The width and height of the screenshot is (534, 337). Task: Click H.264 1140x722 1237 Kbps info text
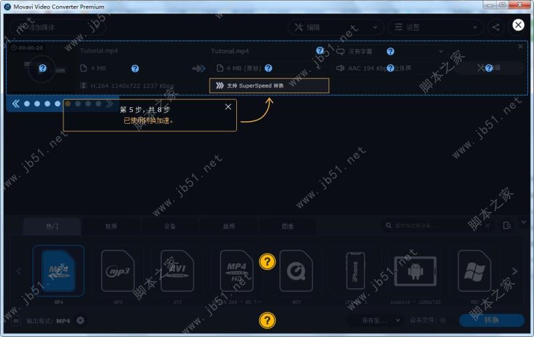pyautogui.click(x=132, y=86)
